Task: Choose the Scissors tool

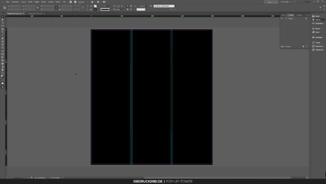Action: [2, 51]
